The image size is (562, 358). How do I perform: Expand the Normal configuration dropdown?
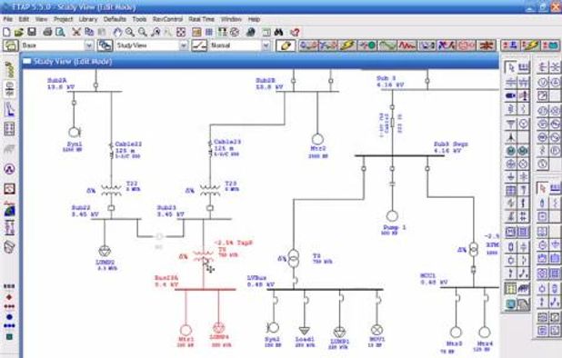[x=266, y=45]
